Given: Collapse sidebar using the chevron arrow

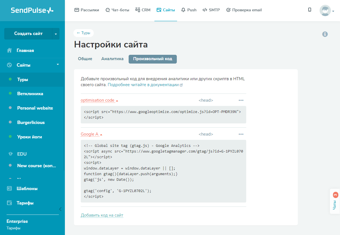Looking at the screenshot, I should point(60,209).
